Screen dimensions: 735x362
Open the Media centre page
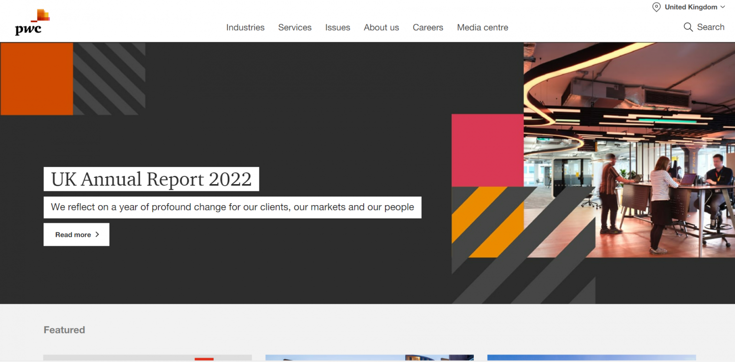point(482,28)
